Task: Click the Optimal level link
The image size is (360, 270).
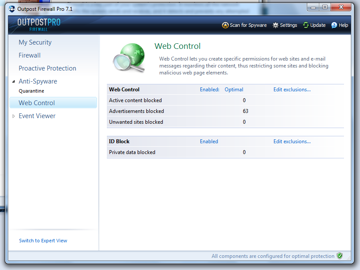Action: 234,90
